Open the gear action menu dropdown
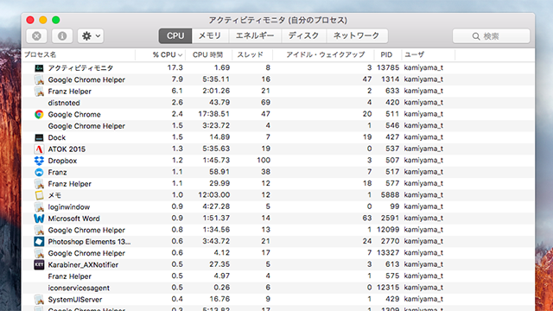553x311 pixels. coord(91,36)
